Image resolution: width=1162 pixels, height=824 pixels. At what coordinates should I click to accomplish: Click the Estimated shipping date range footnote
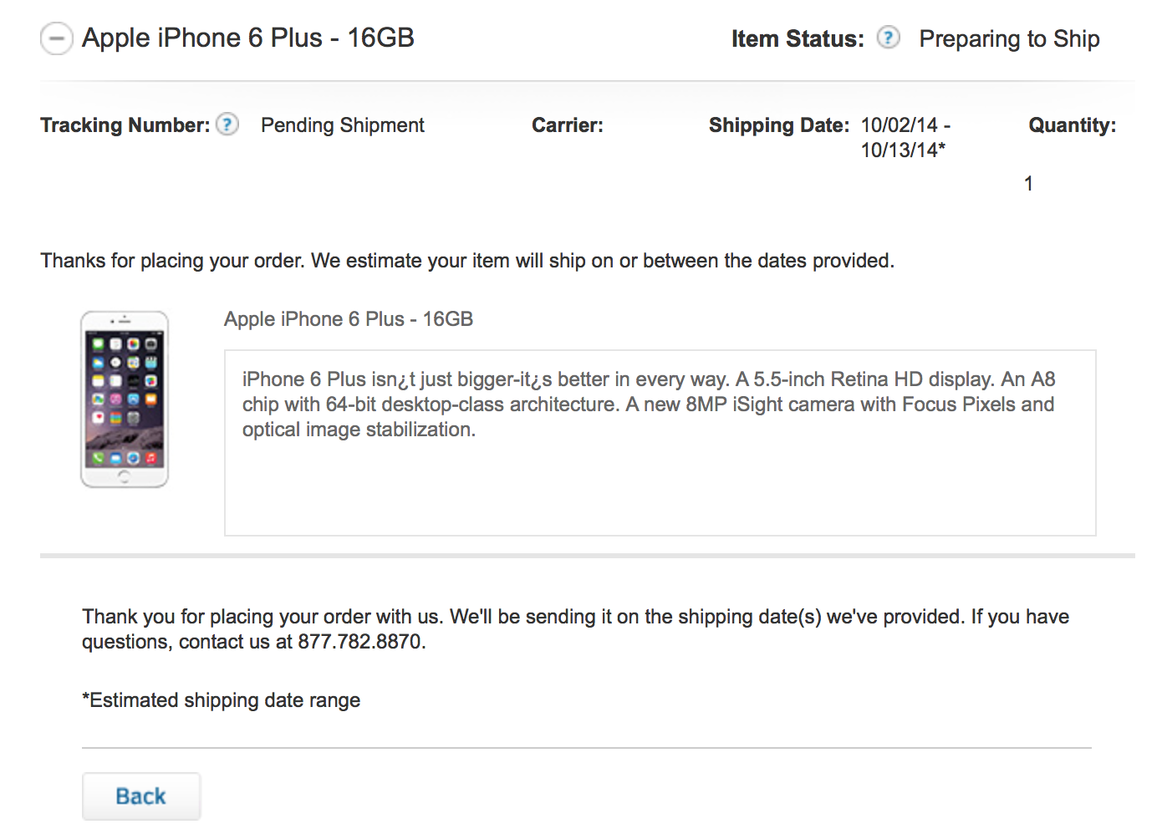click(x=222, y=700)
